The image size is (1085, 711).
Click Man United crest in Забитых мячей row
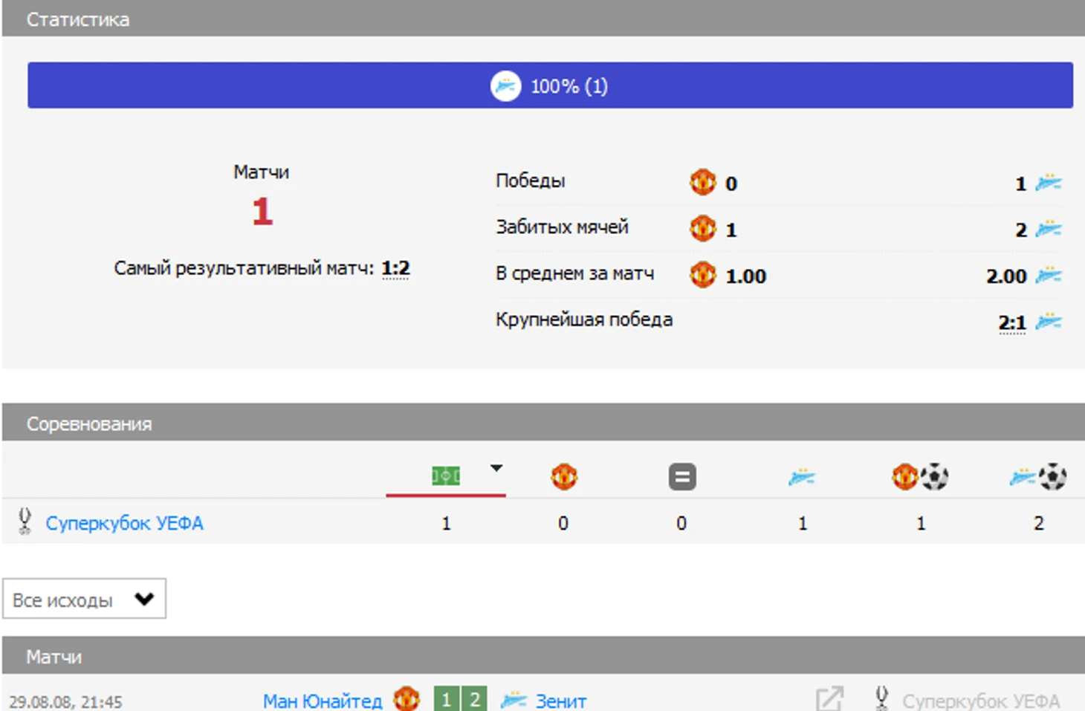pos(702,228)
